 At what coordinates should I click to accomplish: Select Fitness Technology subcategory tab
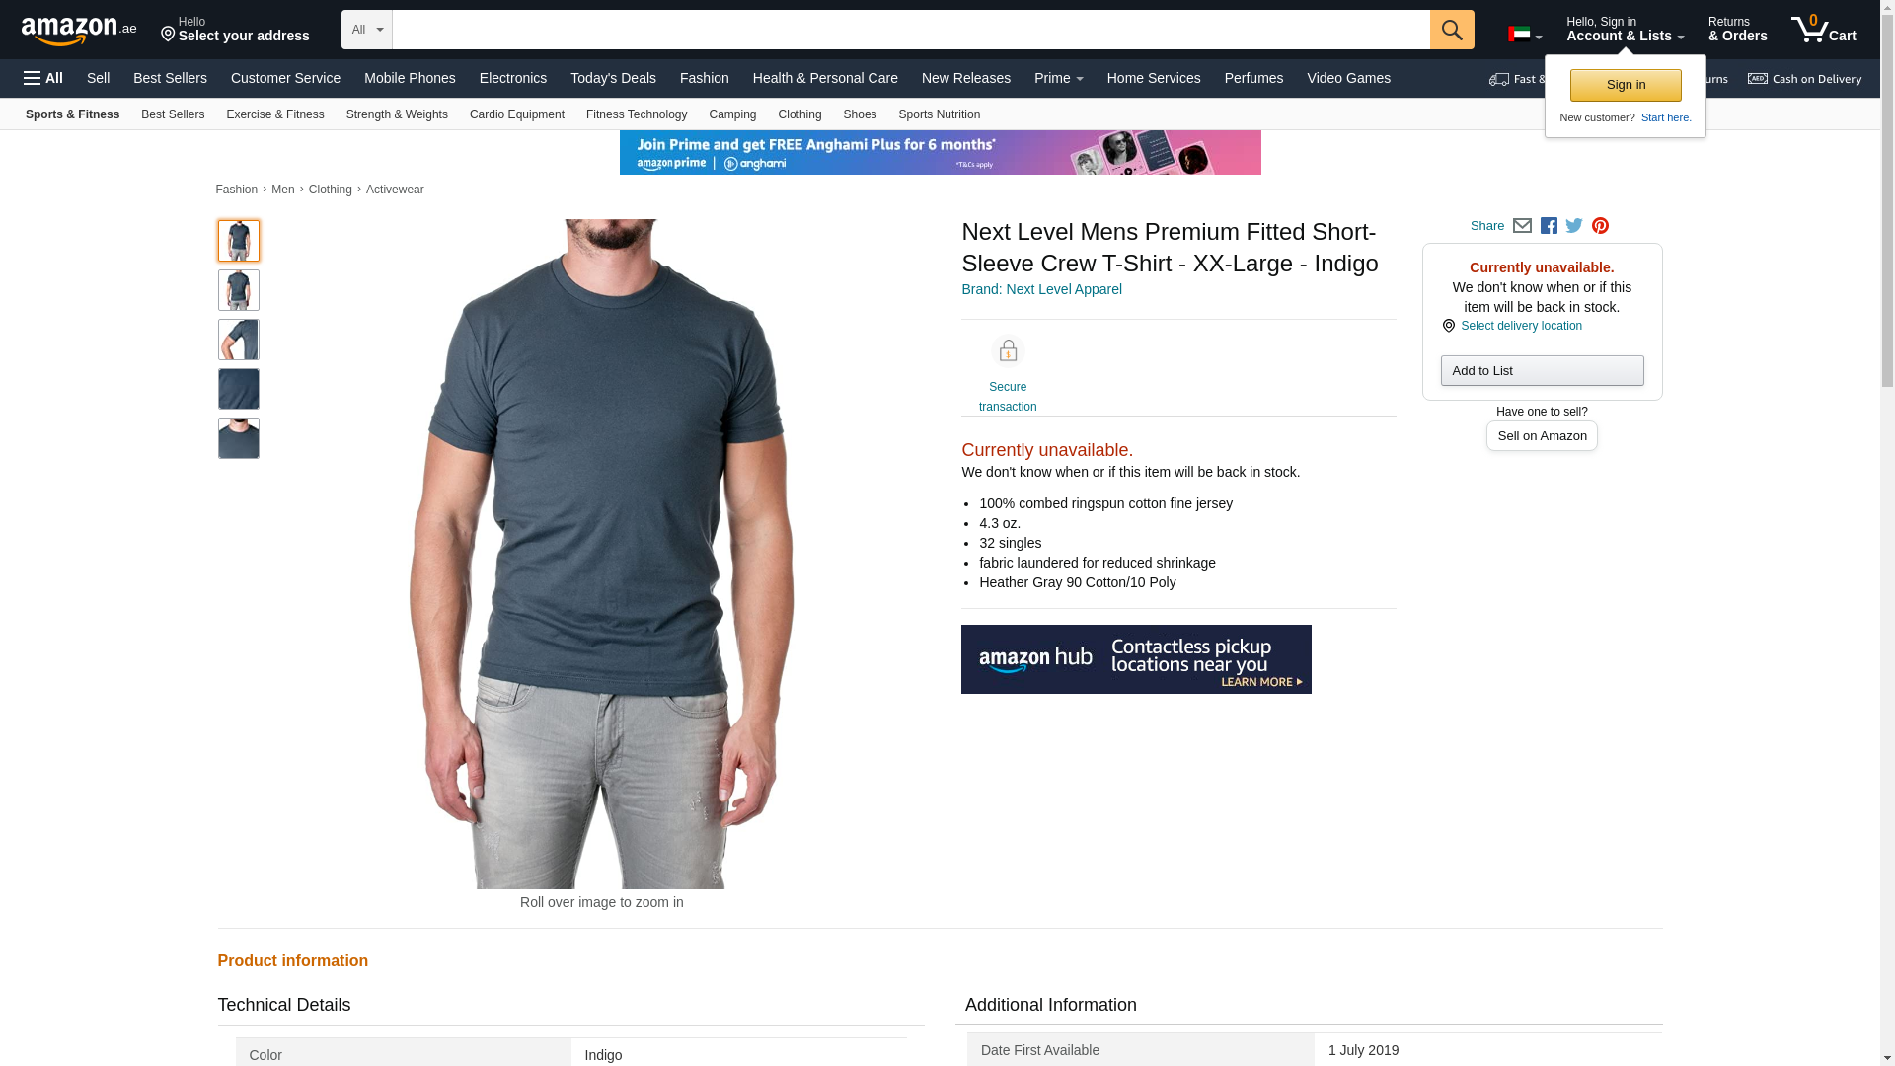637,114
